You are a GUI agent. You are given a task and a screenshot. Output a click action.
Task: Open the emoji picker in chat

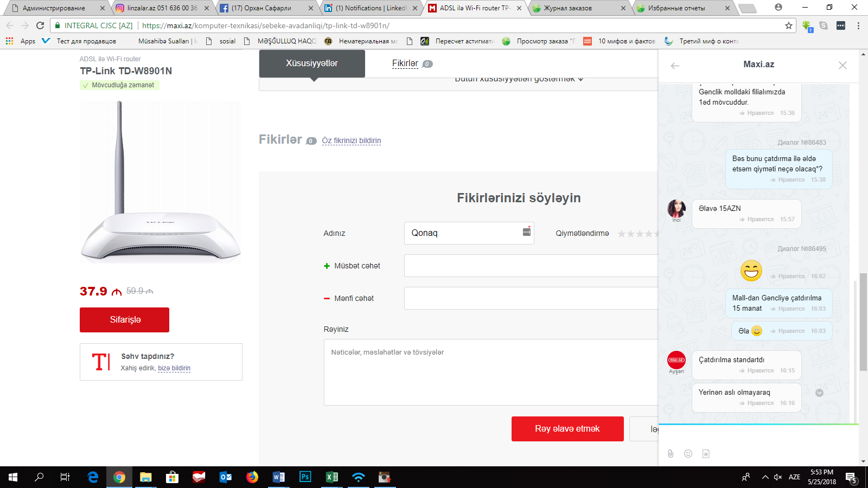click(x=688, y=453)
